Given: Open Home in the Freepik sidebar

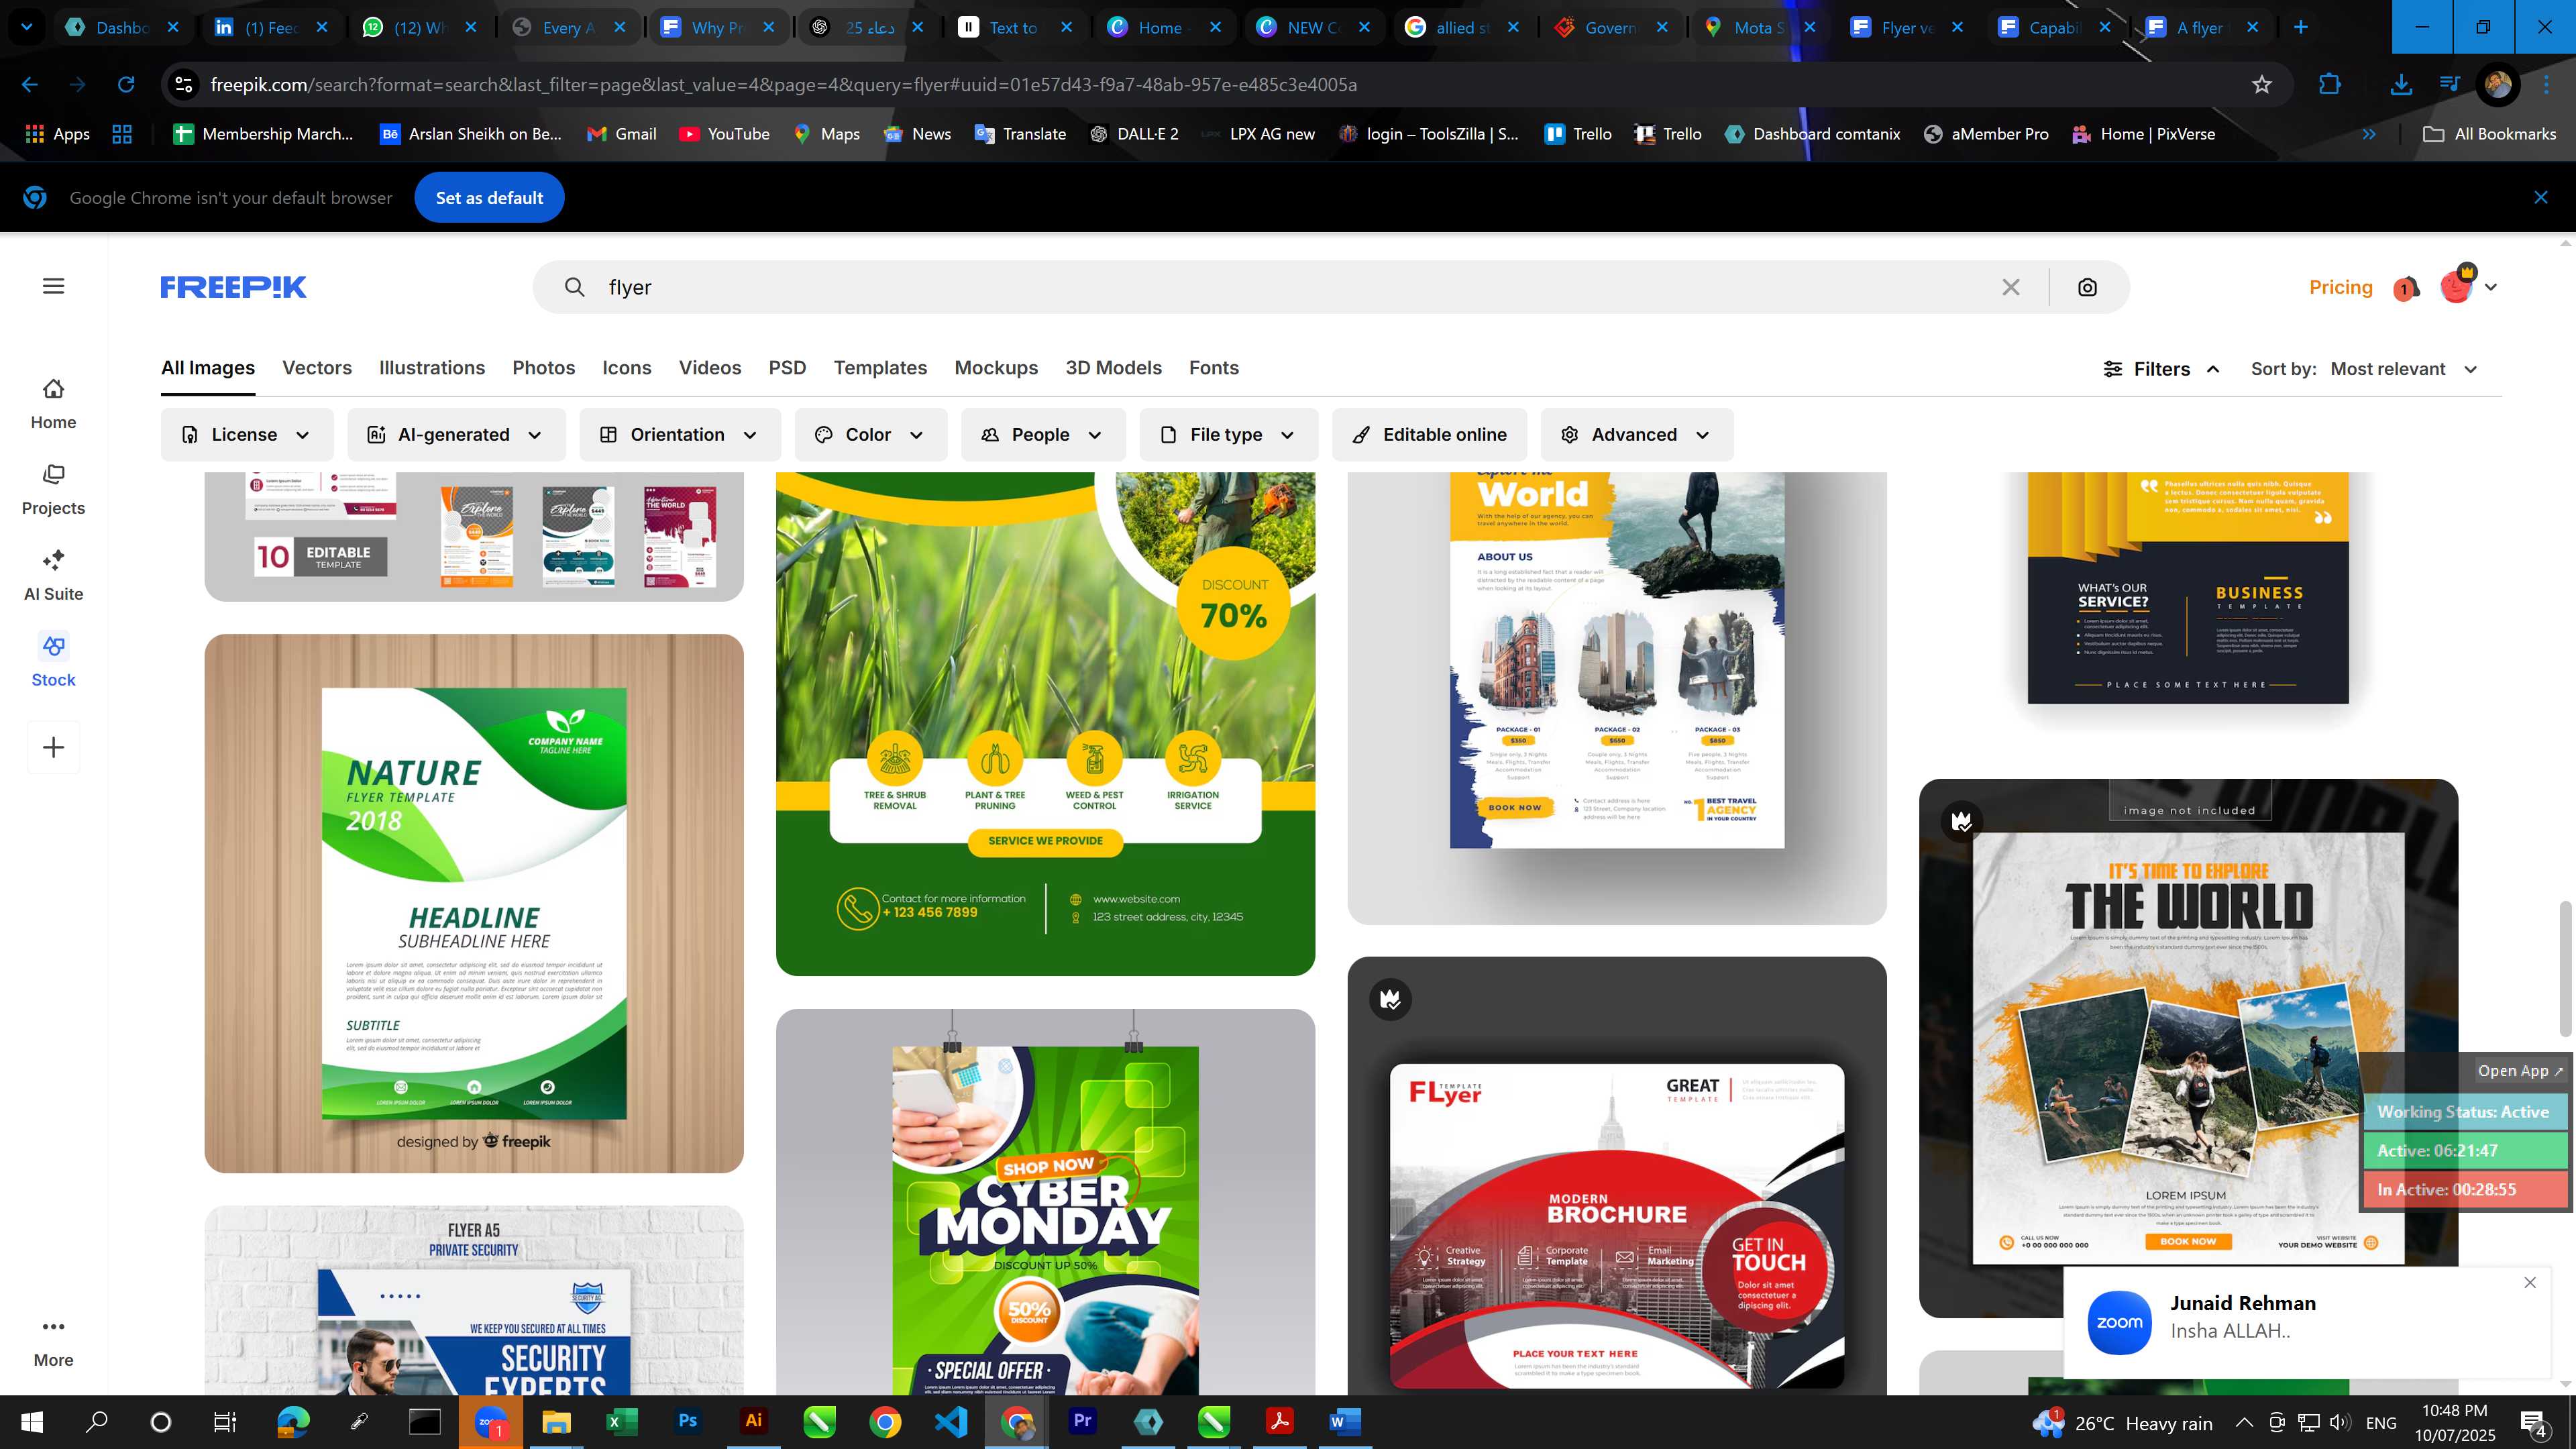Looking at the screenshot, I should coord(53,404).
